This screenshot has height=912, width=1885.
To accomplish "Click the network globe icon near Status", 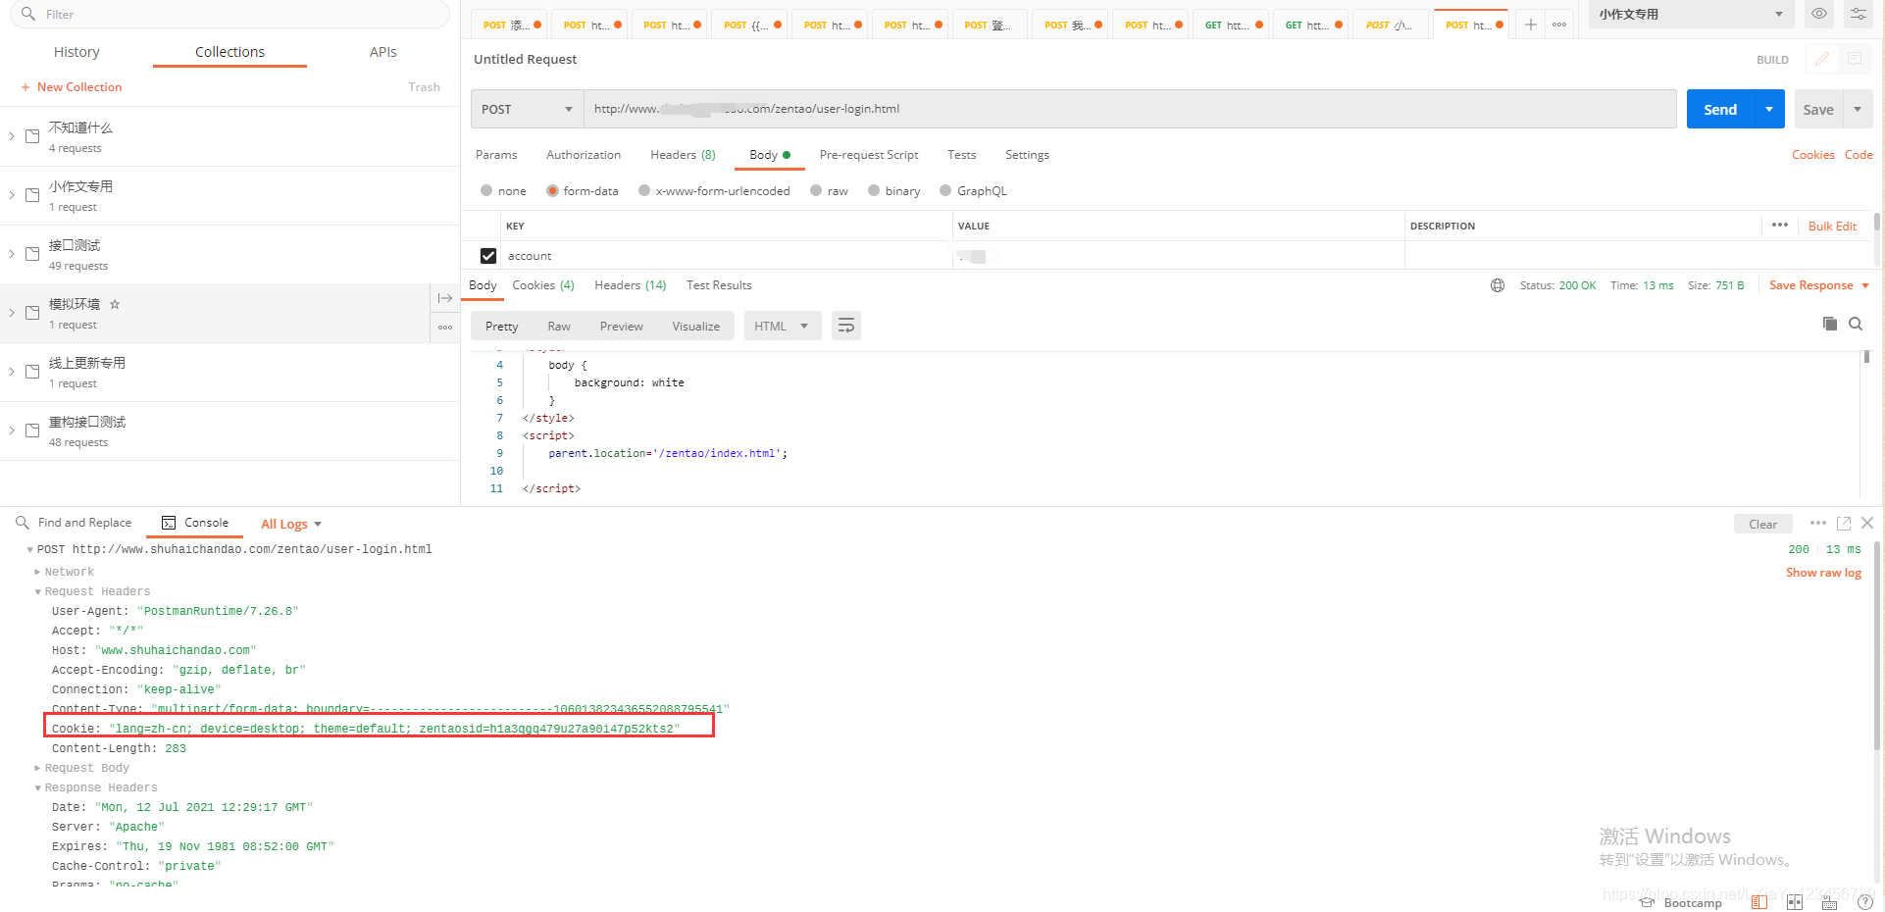I will [1498, 285].
